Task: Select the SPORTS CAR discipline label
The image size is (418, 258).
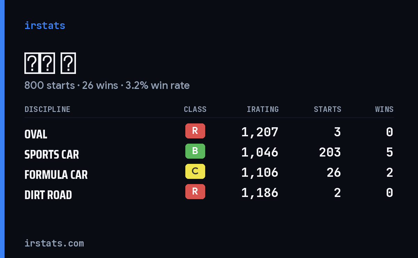Action: click(52, 154)
